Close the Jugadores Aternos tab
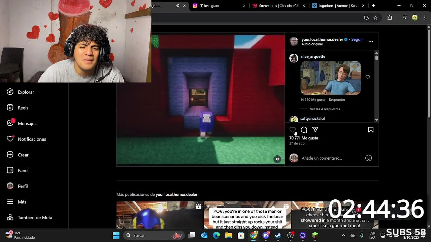Screen dimensions: 431x242 point(363,6)
